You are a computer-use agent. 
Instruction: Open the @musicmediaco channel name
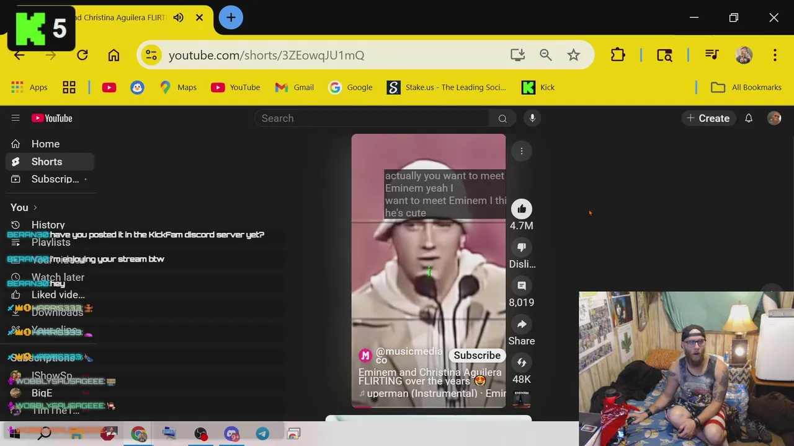[409, 356]
